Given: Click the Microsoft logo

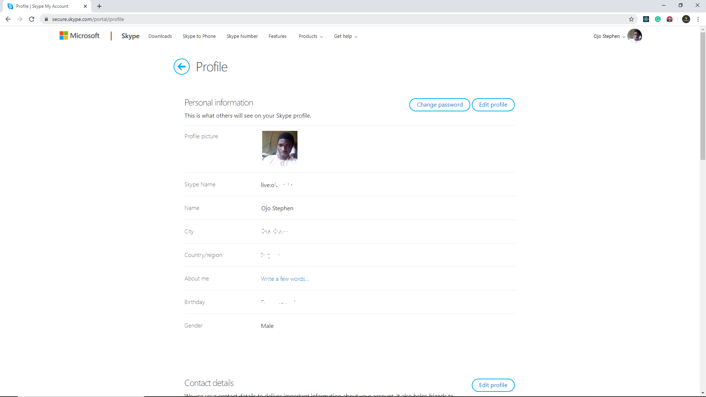Looking at the screenshot, I should [79, 36].
